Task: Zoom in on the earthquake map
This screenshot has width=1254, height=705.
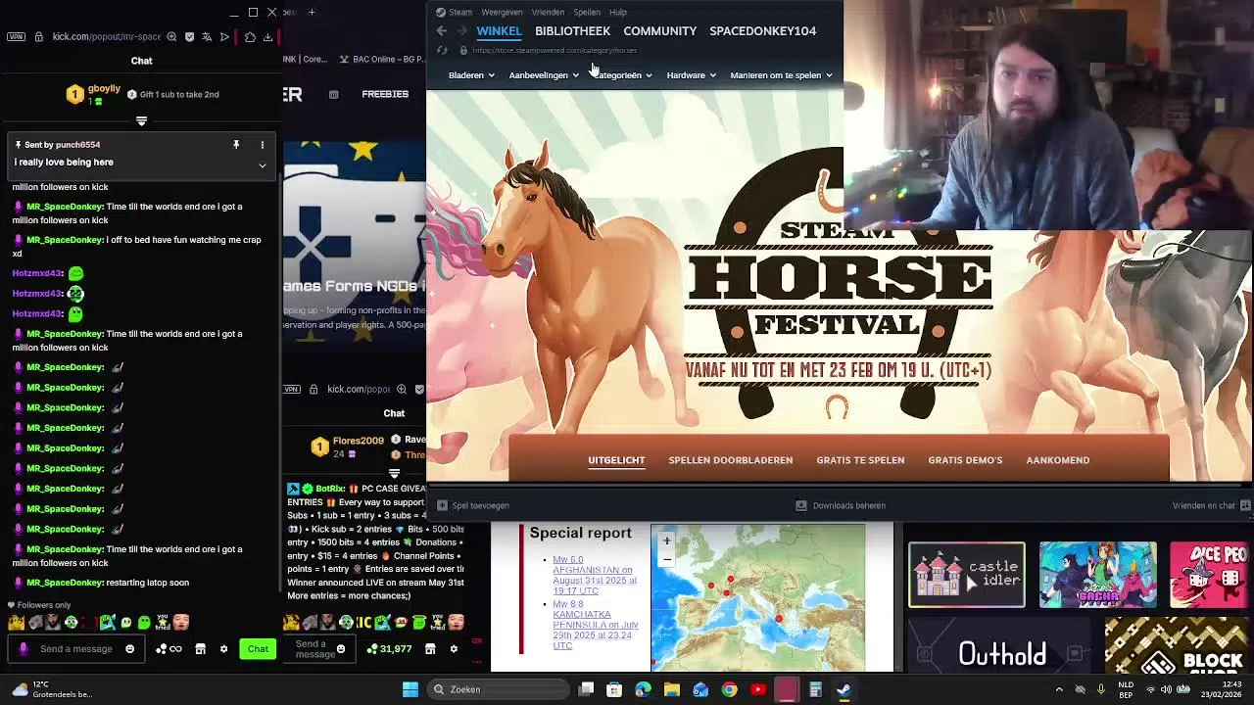Action: [x=666, y=541]
